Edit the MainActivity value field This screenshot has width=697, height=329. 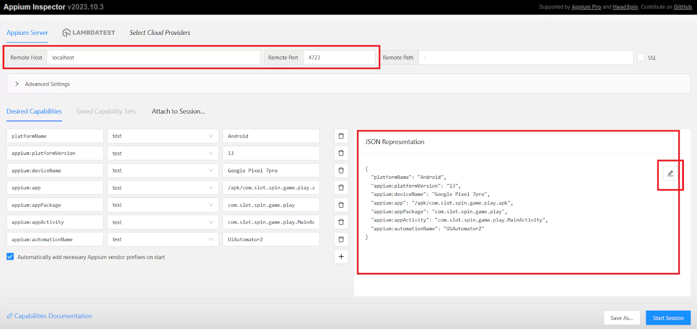[x=271, y=222]
